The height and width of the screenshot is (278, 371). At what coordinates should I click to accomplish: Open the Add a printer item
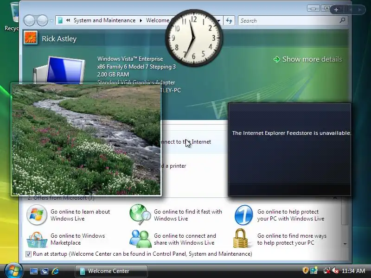(174, 166)
